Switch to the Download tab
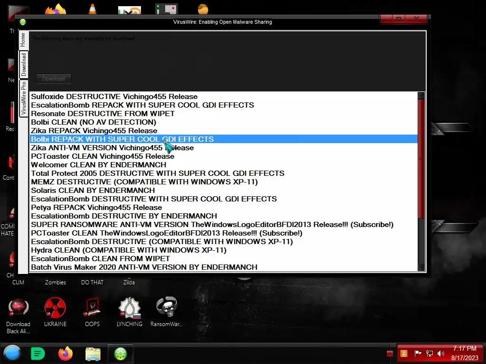The height and width of the screenshot is (364, 486). click(x=24, y=64)
